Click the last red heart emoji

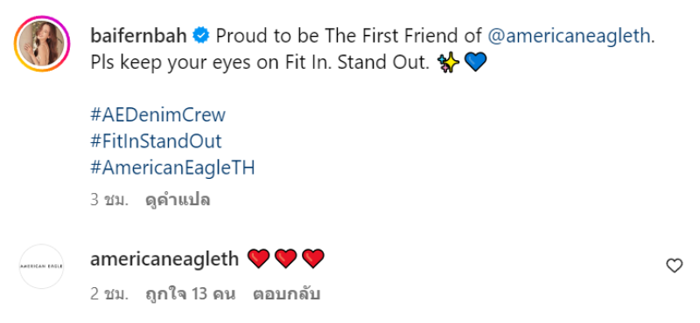click(313, 259)
